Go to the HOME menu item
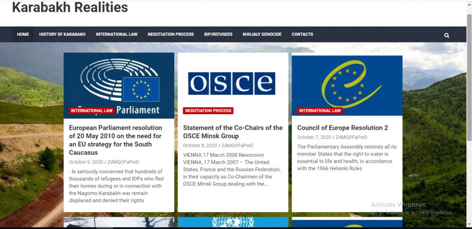 point(23,34)
